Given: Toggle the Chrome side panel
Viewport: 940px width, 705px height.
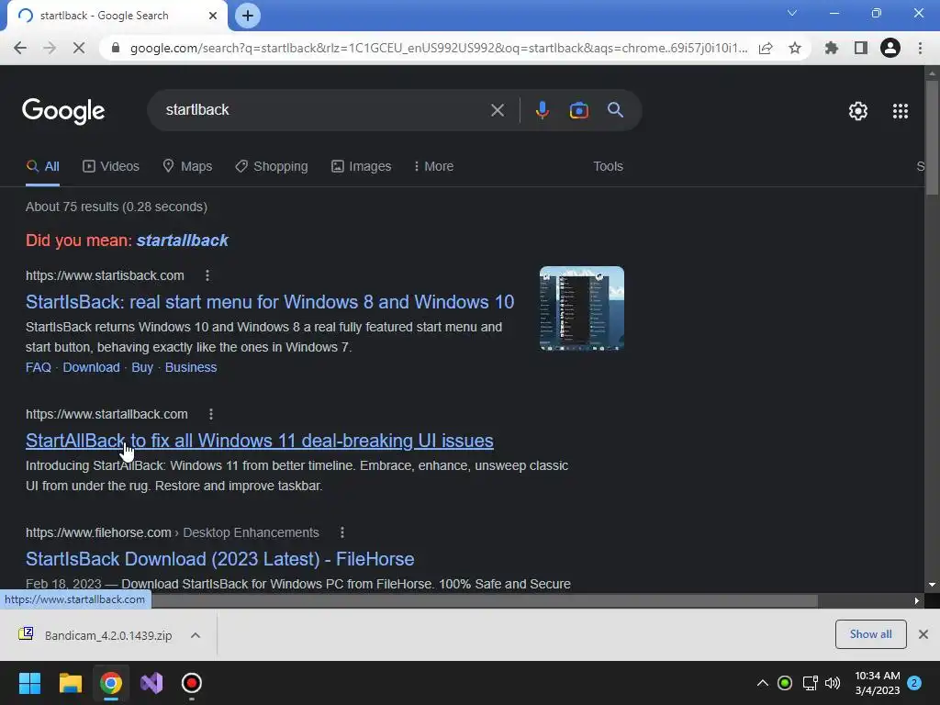Looking at the screenshot, I should click(861, 48).
